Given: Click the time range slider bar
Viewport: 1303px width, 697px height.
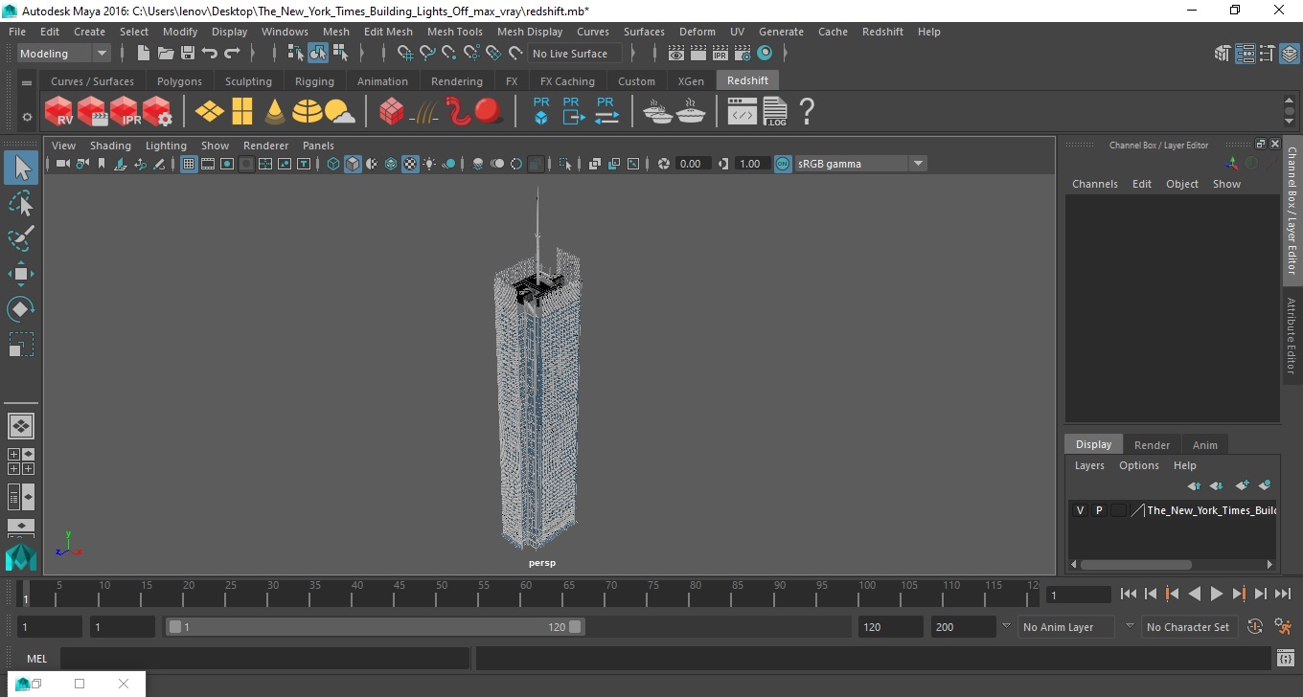Looking at the screenshot, I should [375, 627].
